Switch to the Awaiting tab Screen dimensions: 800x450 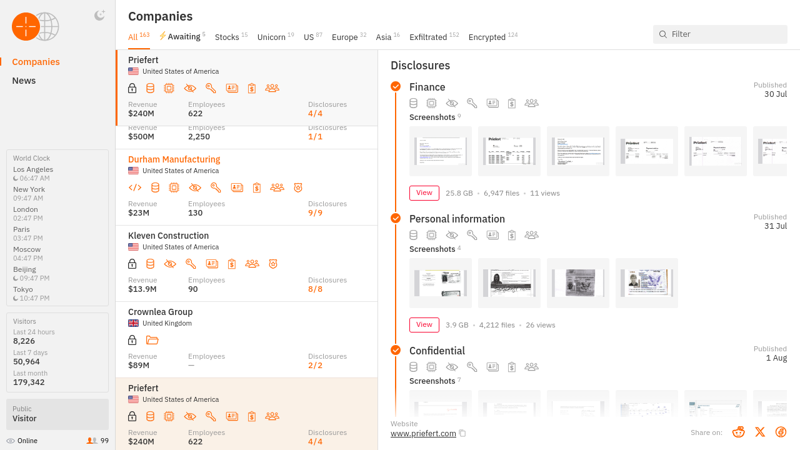182,37
